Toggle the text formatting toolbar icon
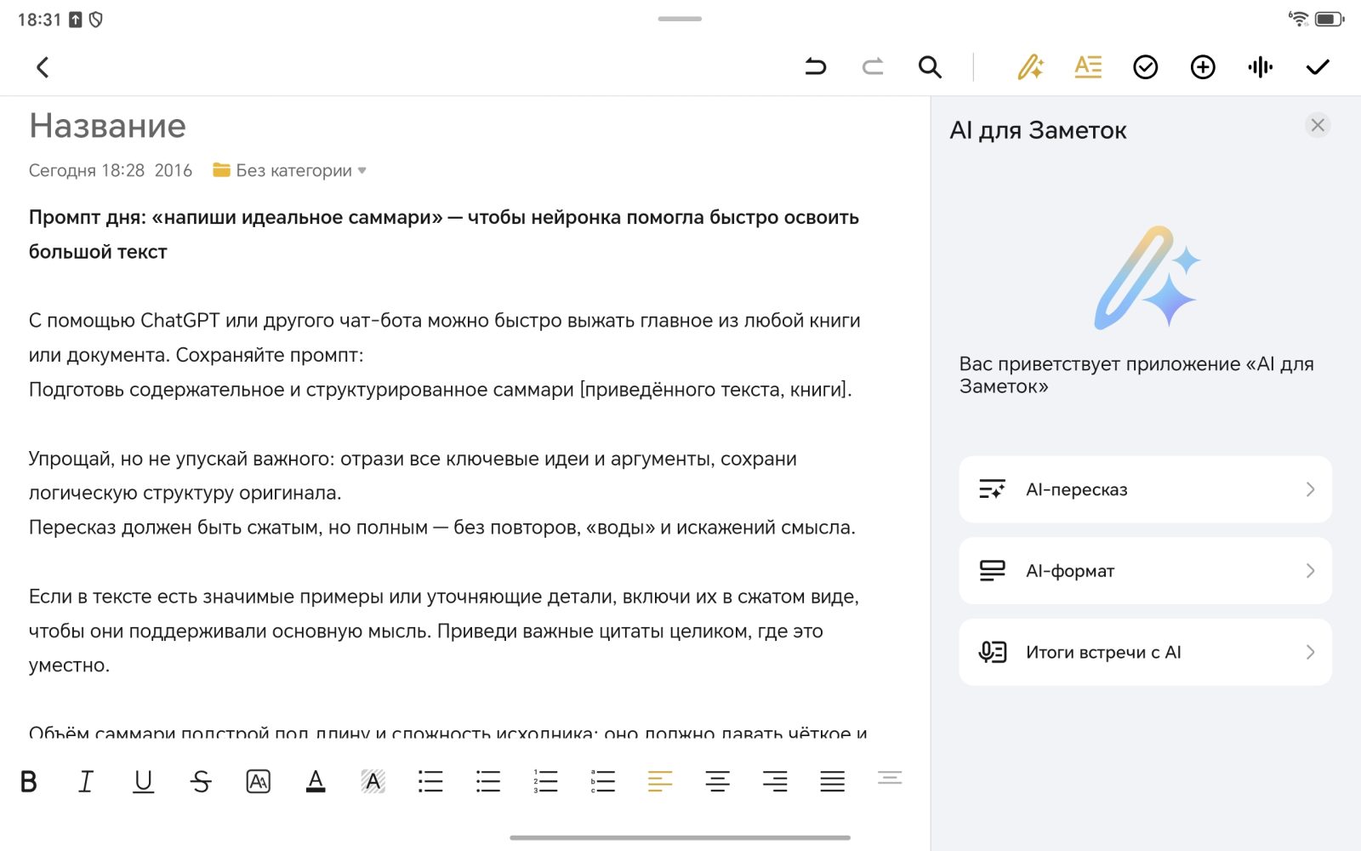 [1088, 66]
